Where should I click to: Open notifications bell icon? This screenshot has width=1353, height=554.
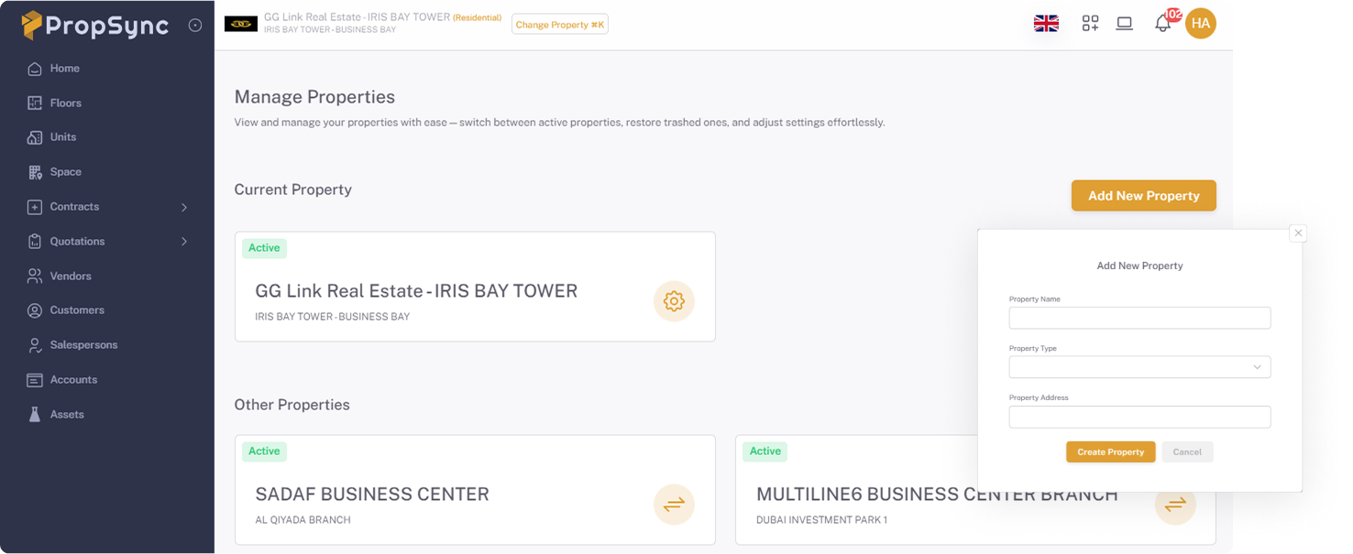[1162, 24]
